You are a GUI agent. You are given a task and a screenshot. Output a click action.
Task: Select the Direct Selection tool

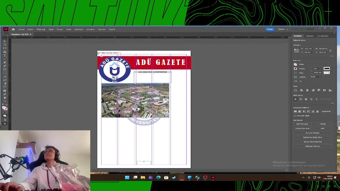pos(5,41)
